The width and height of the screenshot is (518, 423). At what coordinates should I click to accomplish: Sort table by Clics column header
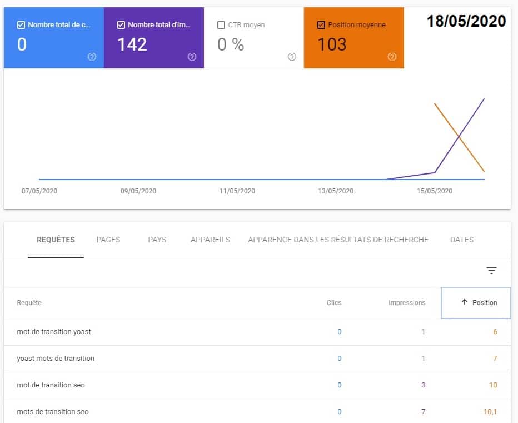[334, 303]
